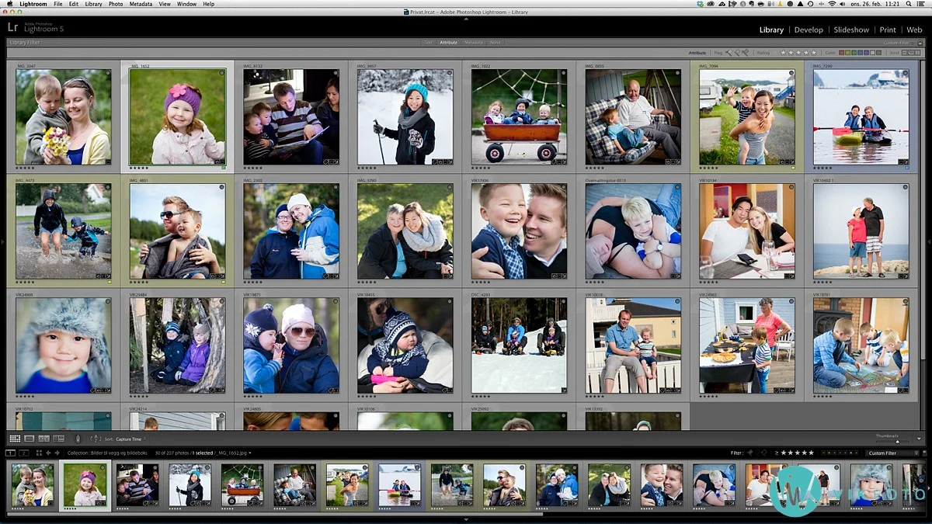Select child in fur hat photo in grid

point(63,345)
